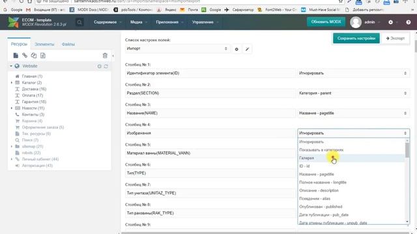Switch to the Ресурсы tab

19,44
